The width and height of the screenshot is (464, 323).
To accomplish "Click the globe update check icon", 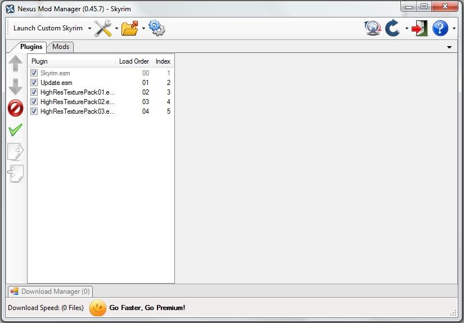I will click(372, 28).
